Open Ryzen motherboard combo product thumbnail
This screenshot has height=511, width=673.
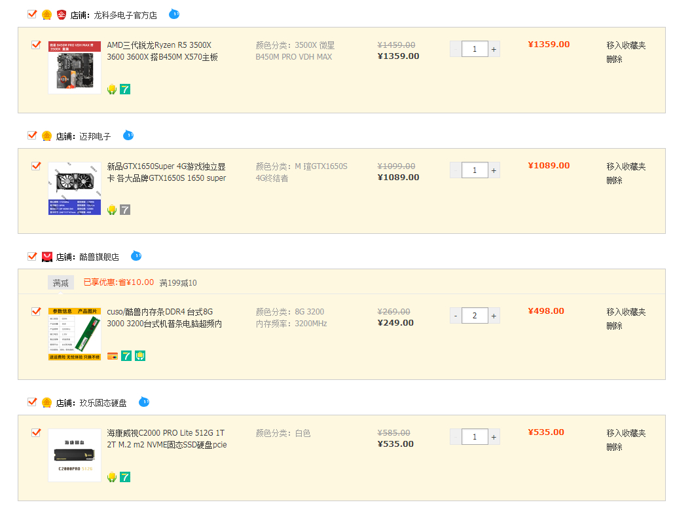click(x=75, y=67)
